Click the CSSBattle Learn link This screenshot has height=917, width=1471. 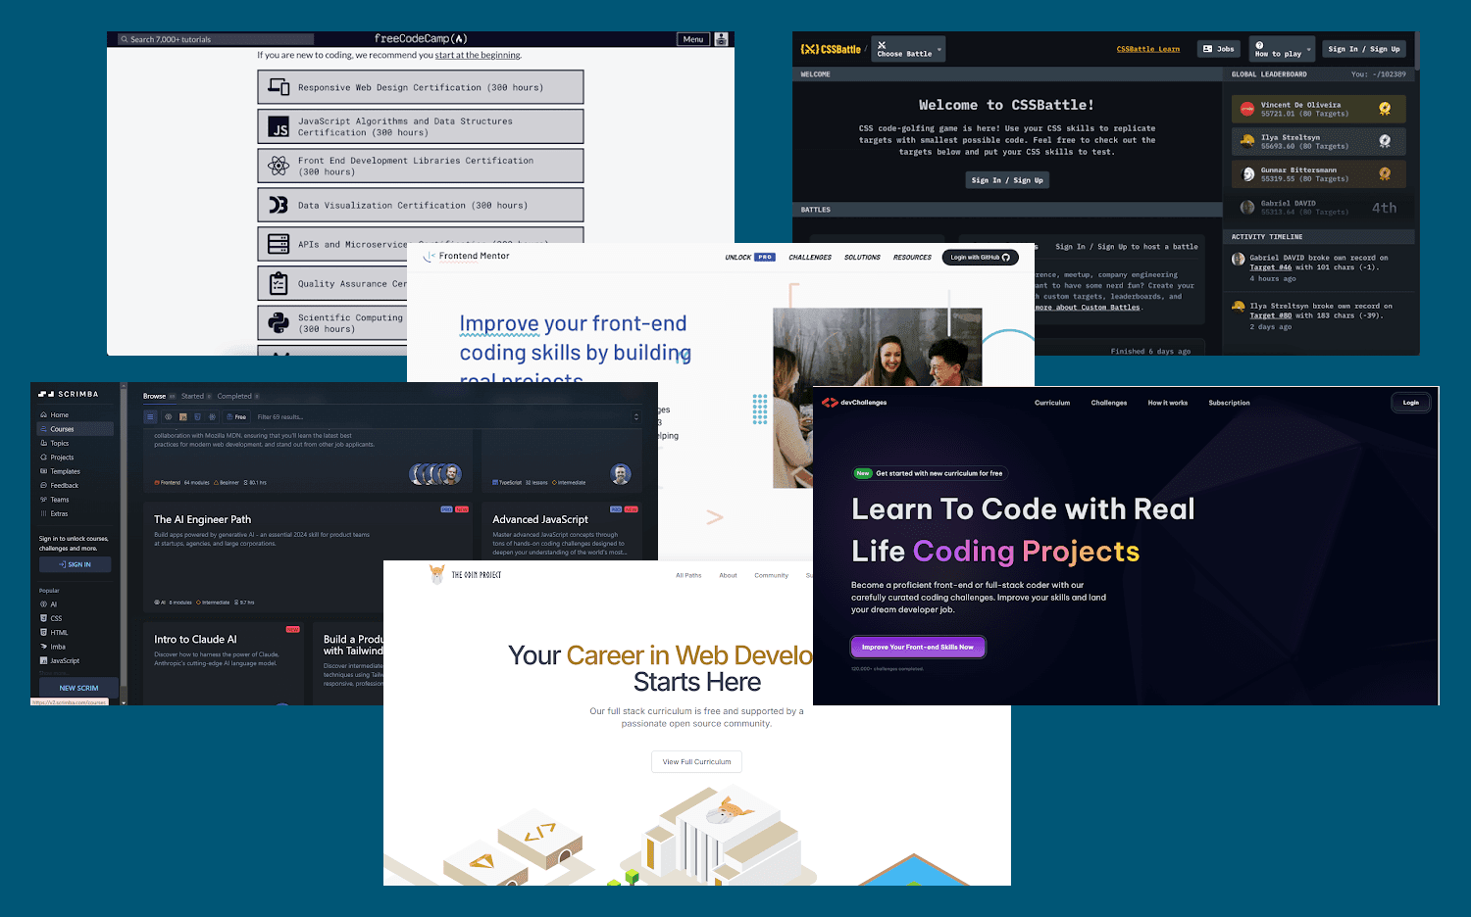tap(1147, 49)
